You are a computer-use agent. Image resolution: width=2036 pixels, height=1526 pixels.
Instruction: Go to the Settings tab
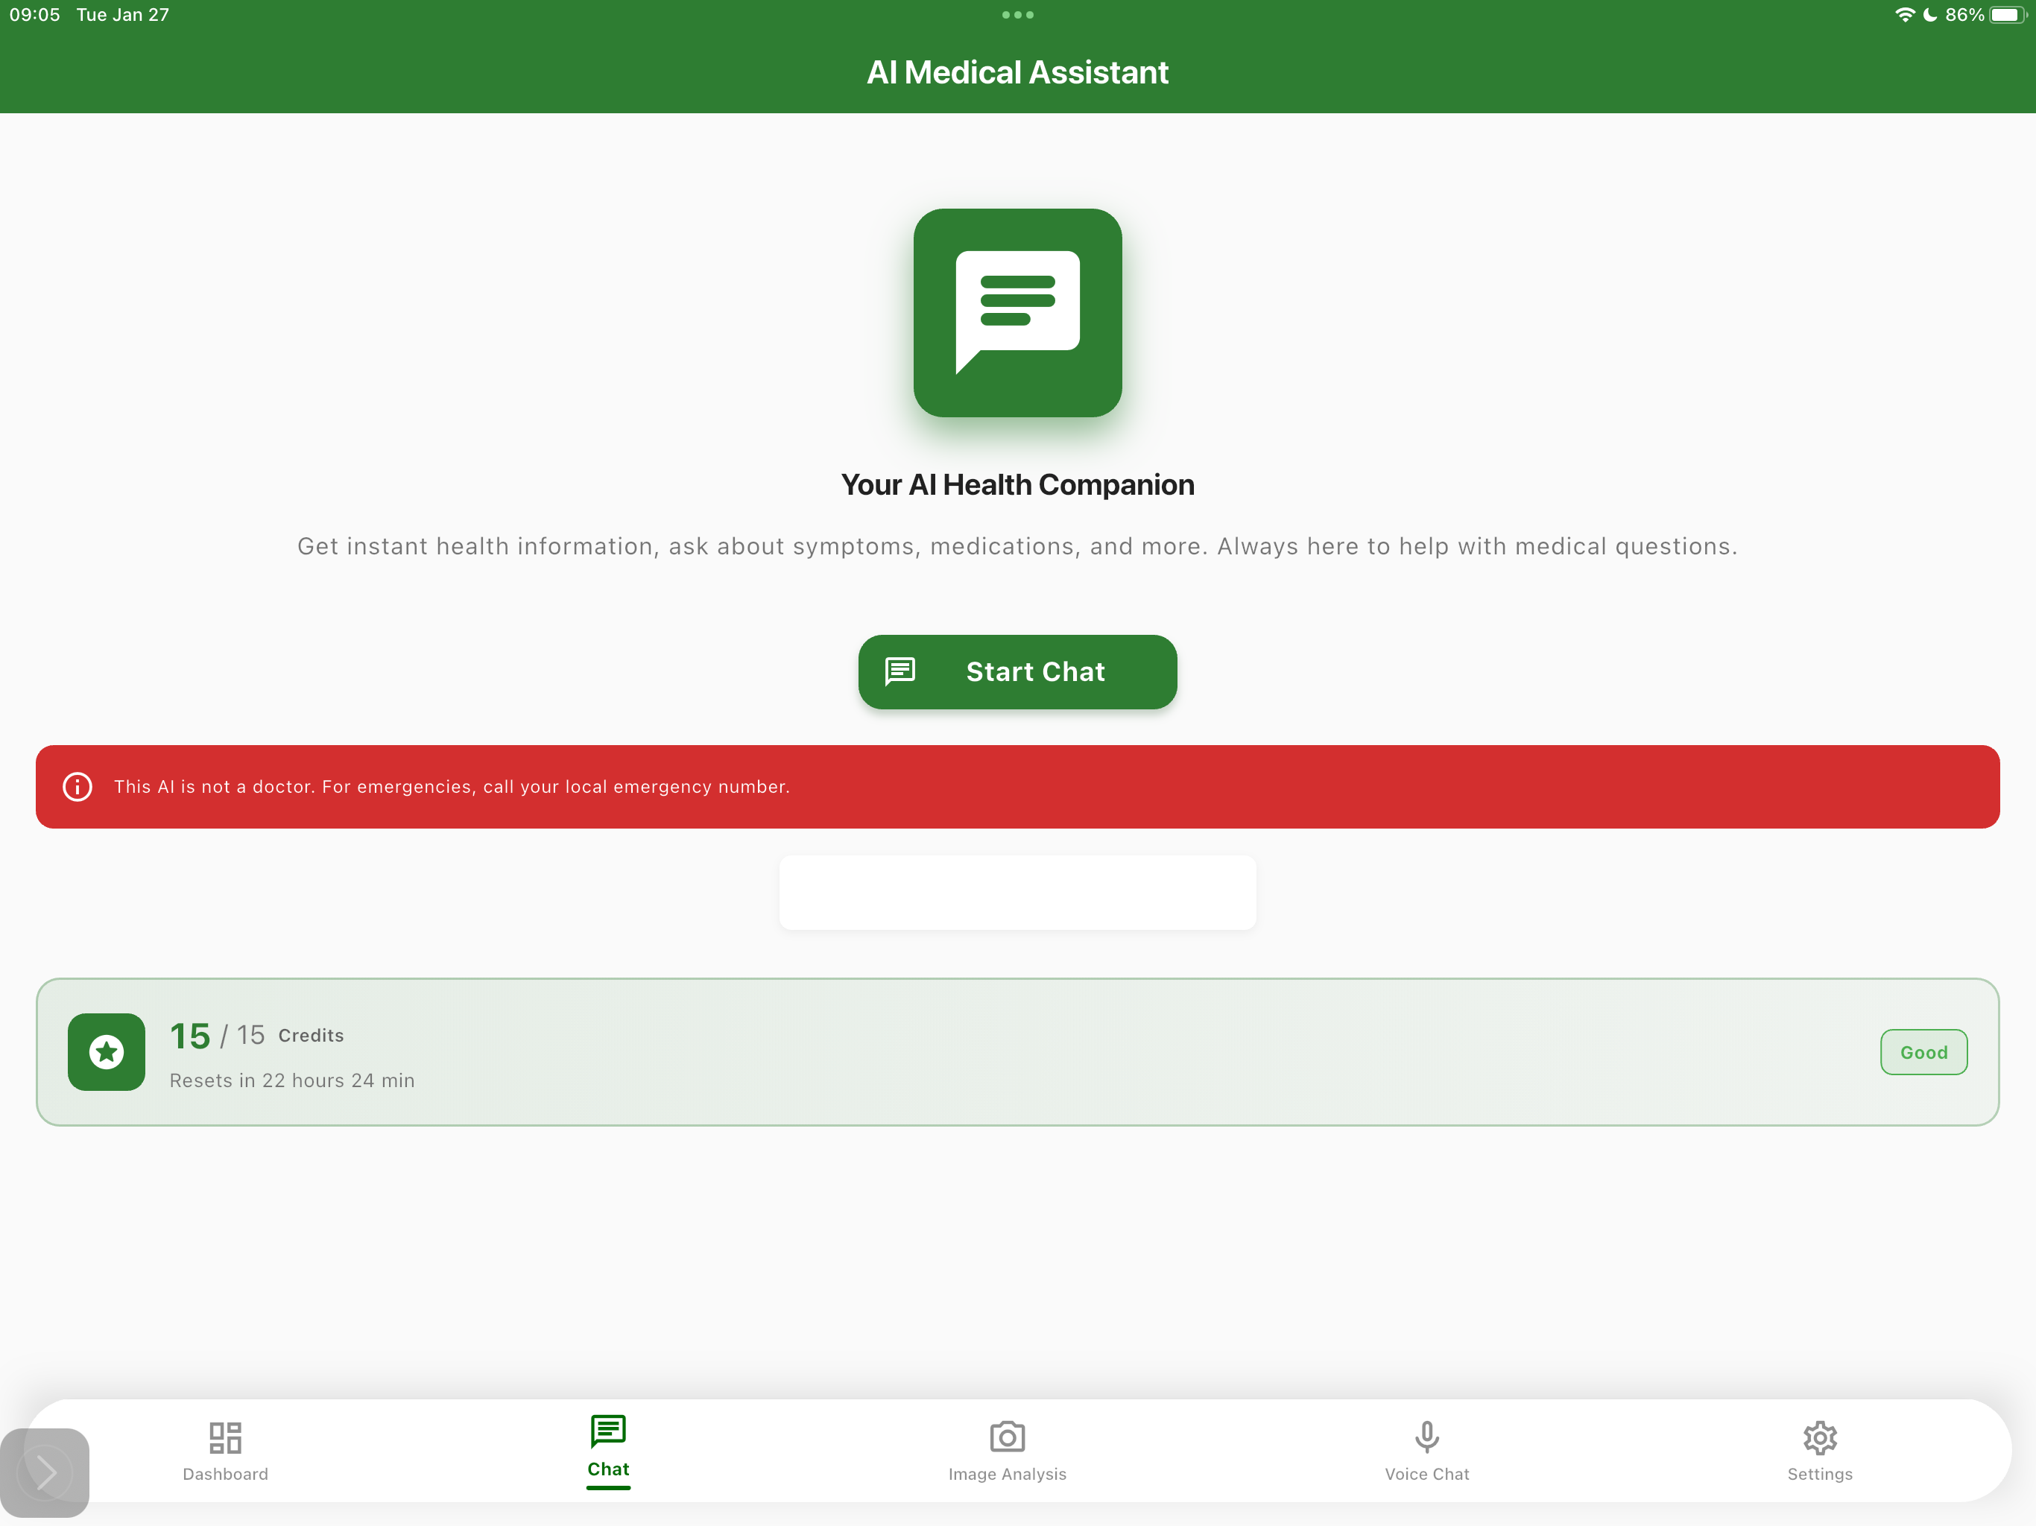[1820, 1451]
